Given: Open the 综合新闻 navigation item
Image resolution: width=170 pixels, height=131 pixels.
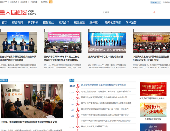Looking at the screenshot, I should point(18,22).
